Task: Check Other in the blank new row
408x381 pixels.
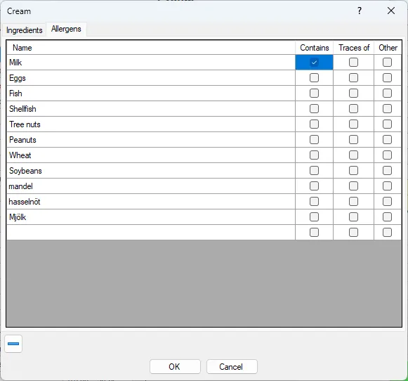Action: pos(387,232)
